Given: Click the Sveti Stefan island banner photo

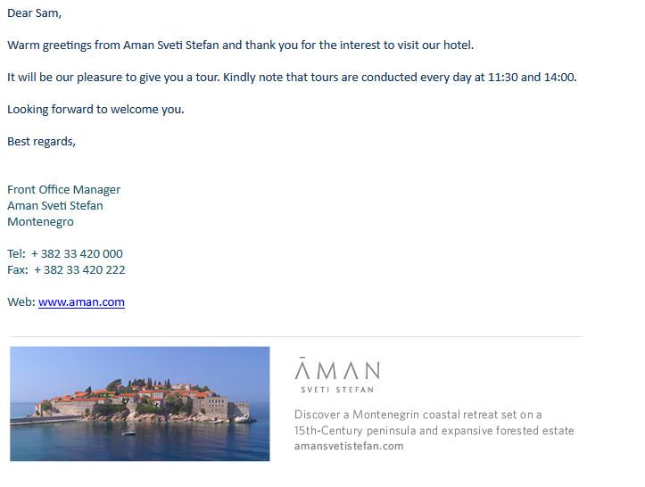Looking at the screenshot, I should 140,403.
